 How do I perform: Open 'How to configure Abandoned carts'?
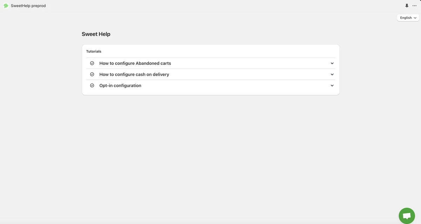pyautogui.click(x=135, y=63)
